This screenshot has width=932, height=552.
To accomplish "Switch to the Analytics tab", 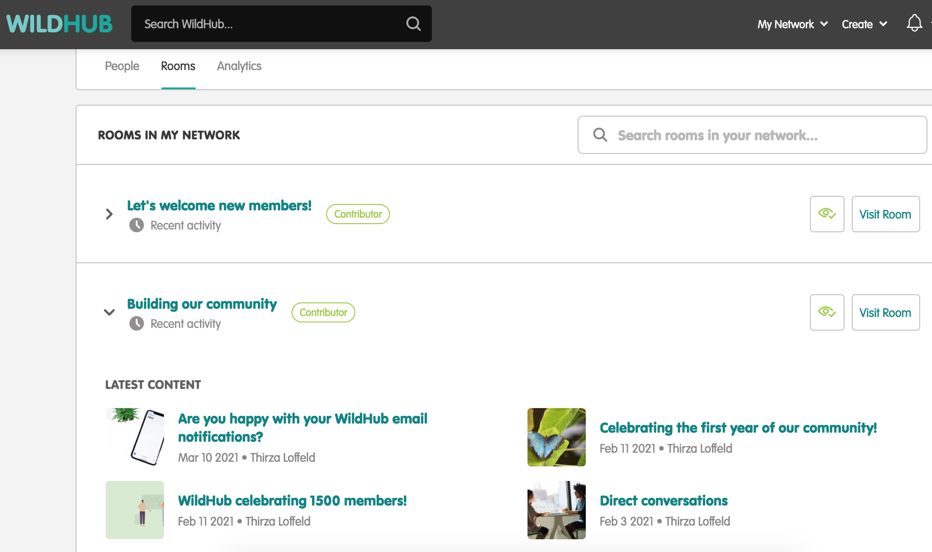I will pyautogui.click(x=239, y=66).
